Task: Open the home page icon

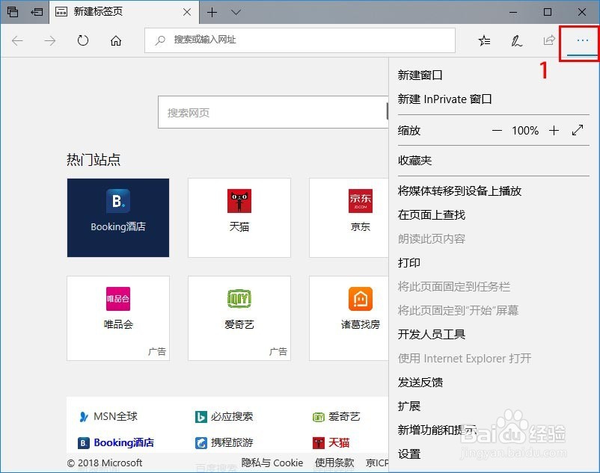Action: 115,40
